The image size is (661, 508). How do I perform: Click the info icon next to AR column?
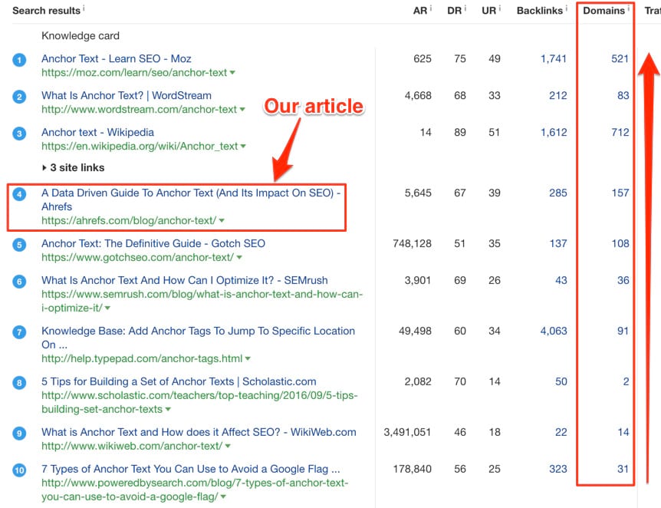click(x=432, y=8)
